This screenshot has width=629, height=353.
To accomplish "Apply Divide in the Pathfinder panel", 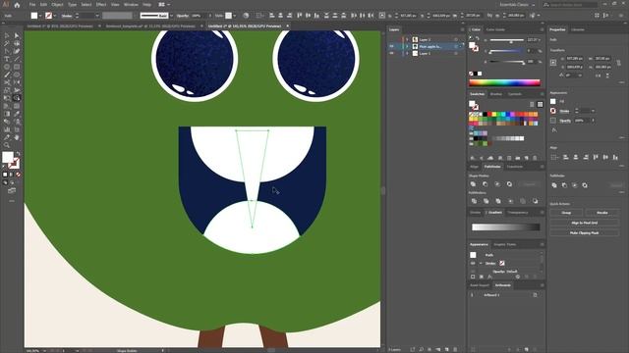I will [474, 201].
